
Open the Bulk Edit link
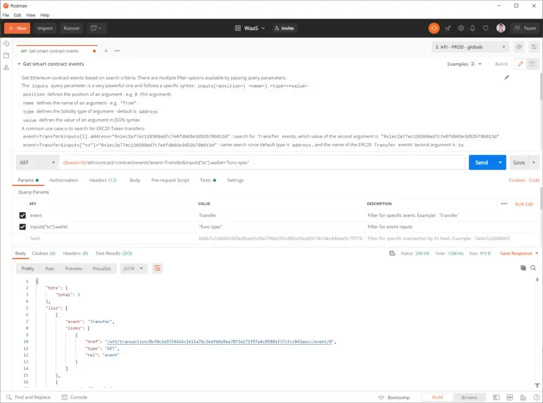click(524, 204)
